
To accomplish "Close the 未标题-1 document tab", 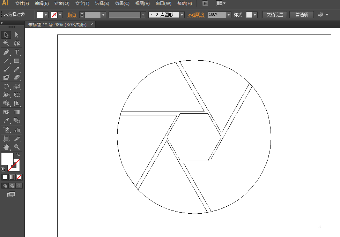I will pos(92,24).
